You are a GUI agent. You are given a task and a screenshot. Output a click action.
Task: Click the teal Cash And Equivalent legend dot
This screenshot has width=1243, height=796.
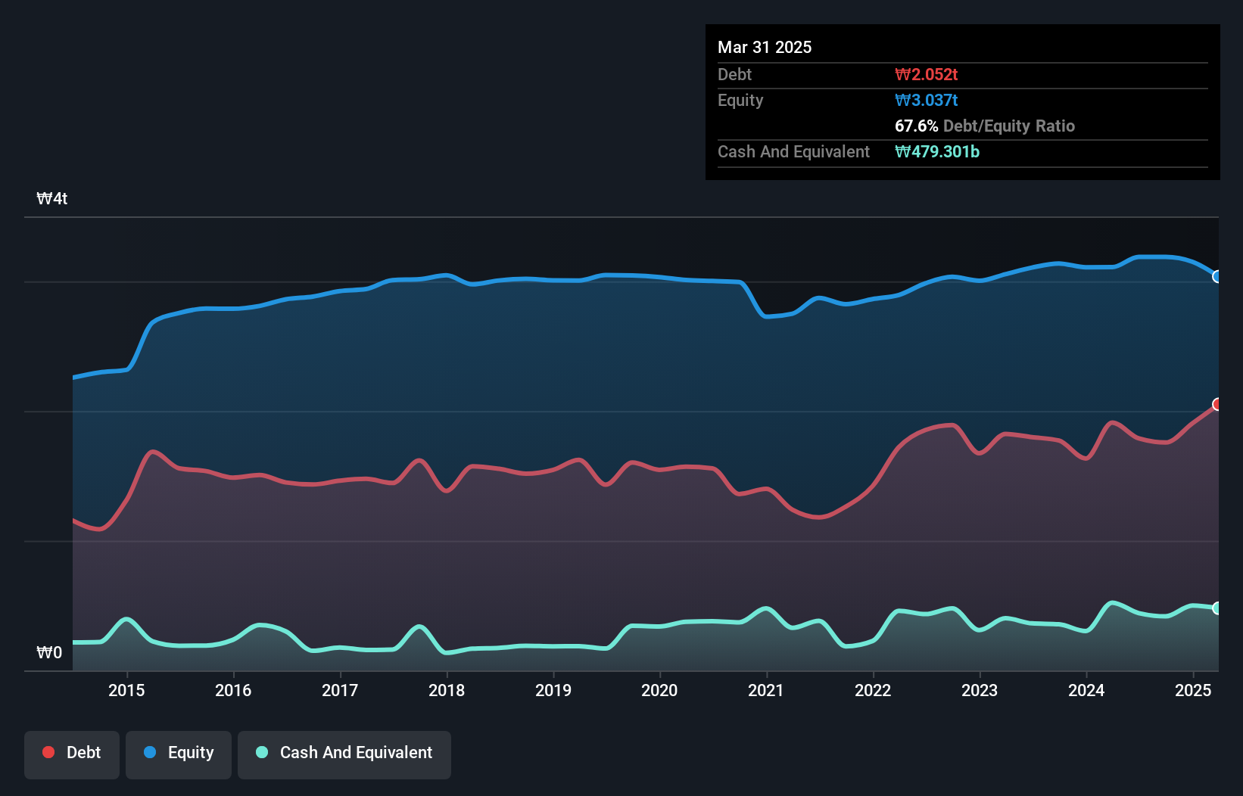pyautogui.click(x=262, y=752)
